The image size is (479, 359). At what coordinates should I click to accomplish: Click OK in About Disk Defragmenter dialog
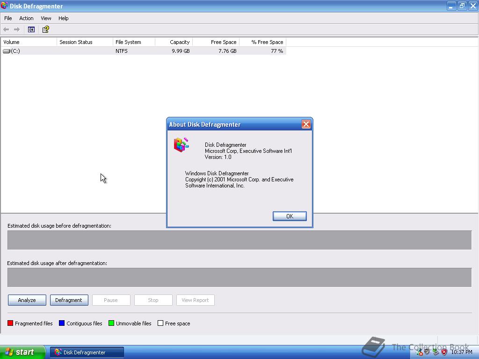(290, 216)
